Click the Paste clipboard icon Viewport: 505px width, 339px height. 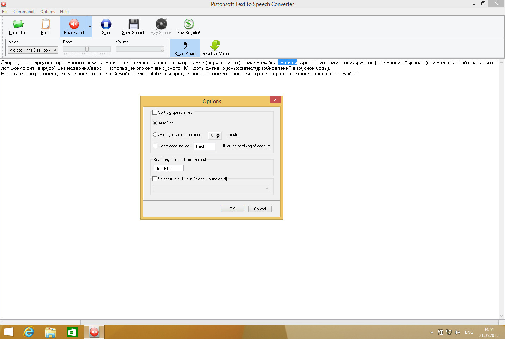46,24
